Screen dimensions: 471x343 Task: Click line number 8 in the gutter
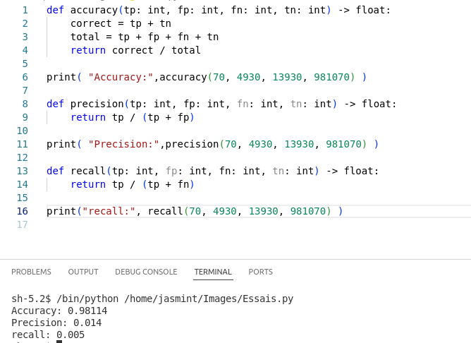[x=25, y=104]
